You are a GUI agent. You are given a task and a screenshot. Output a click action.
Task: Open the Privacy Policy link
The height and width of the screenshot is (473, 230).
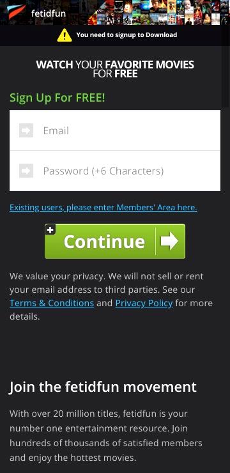tap(144, 303)
